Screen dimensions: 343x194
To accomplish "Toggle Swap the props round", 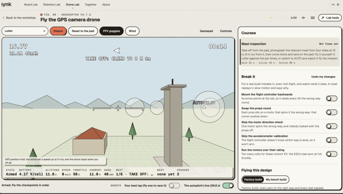I will point(332,112).
